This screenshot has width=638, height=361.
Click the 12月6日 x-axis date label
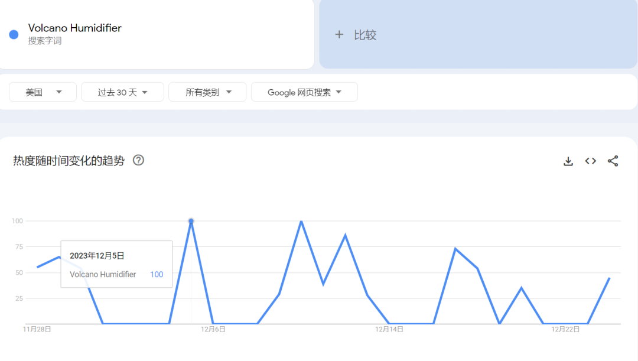point(213,329)
